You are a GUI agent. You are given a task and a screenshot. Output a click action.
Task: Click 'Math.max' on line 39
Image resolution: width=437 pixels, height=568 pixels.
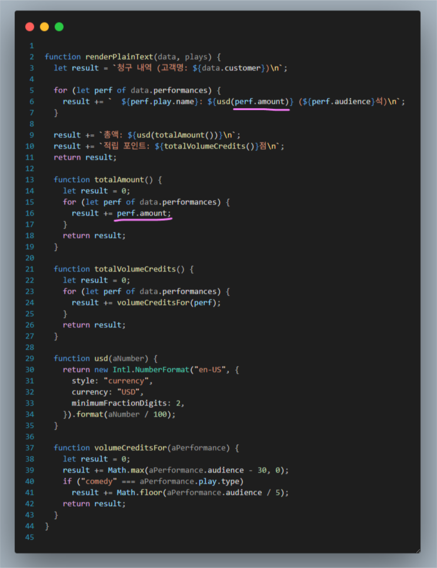pos(126,470)
